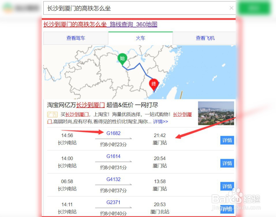Click duration 约8小时31分

click(x=113, y=167)
